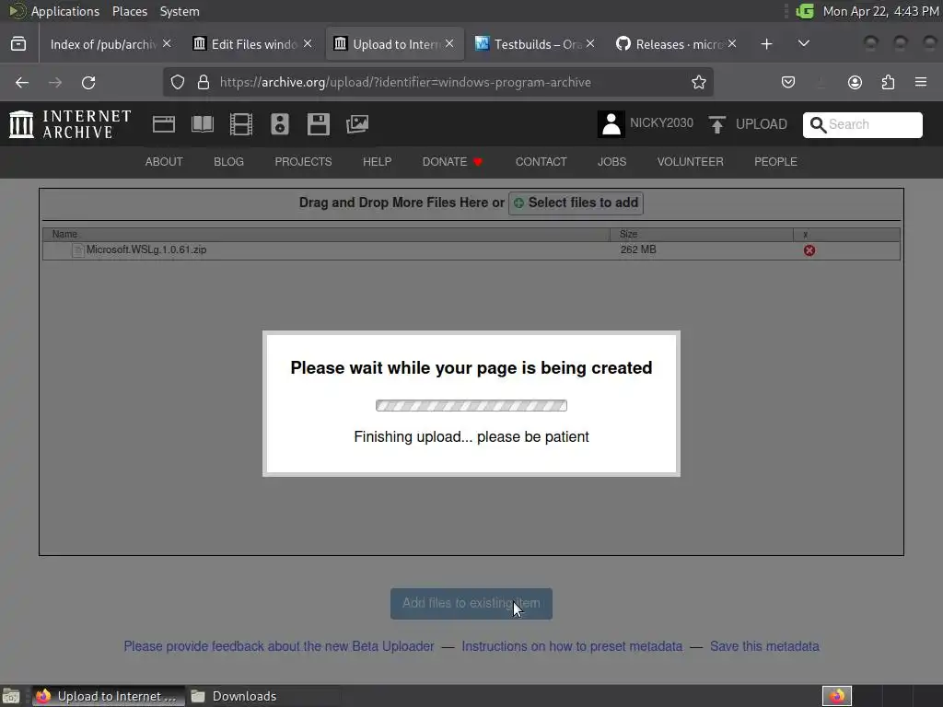Switch to Testbuilds tab

pos(528,44)
